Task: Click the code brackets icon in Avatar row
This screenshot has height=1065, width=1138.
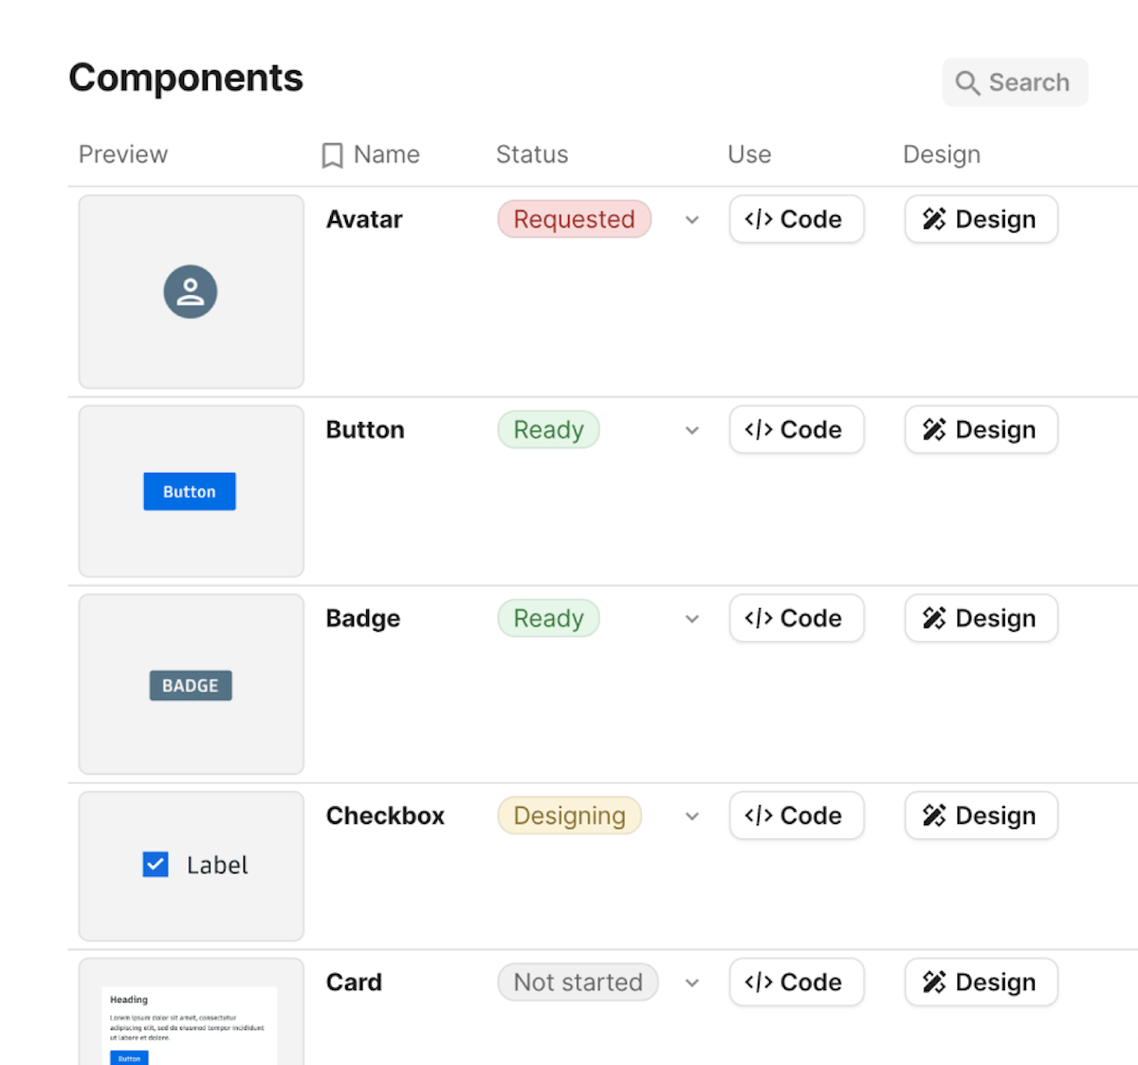Action: [759, 219]
